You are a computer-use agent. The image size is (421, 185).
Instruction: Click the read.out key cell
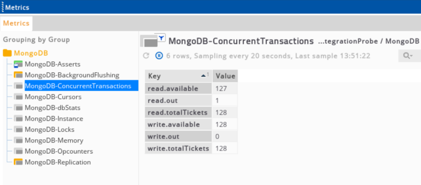point(178,101)
